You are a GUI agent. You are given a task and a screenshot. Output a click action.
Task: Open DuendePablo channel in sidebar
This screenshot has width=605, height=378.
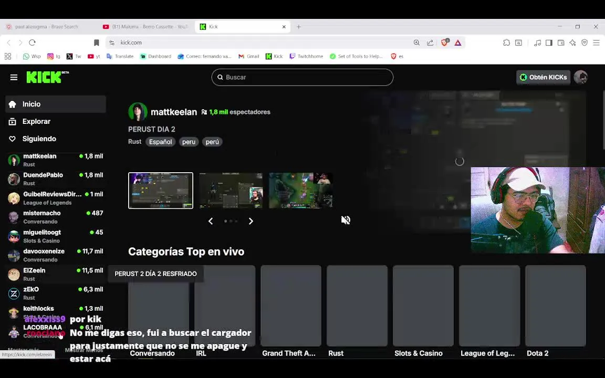point(56,179)
